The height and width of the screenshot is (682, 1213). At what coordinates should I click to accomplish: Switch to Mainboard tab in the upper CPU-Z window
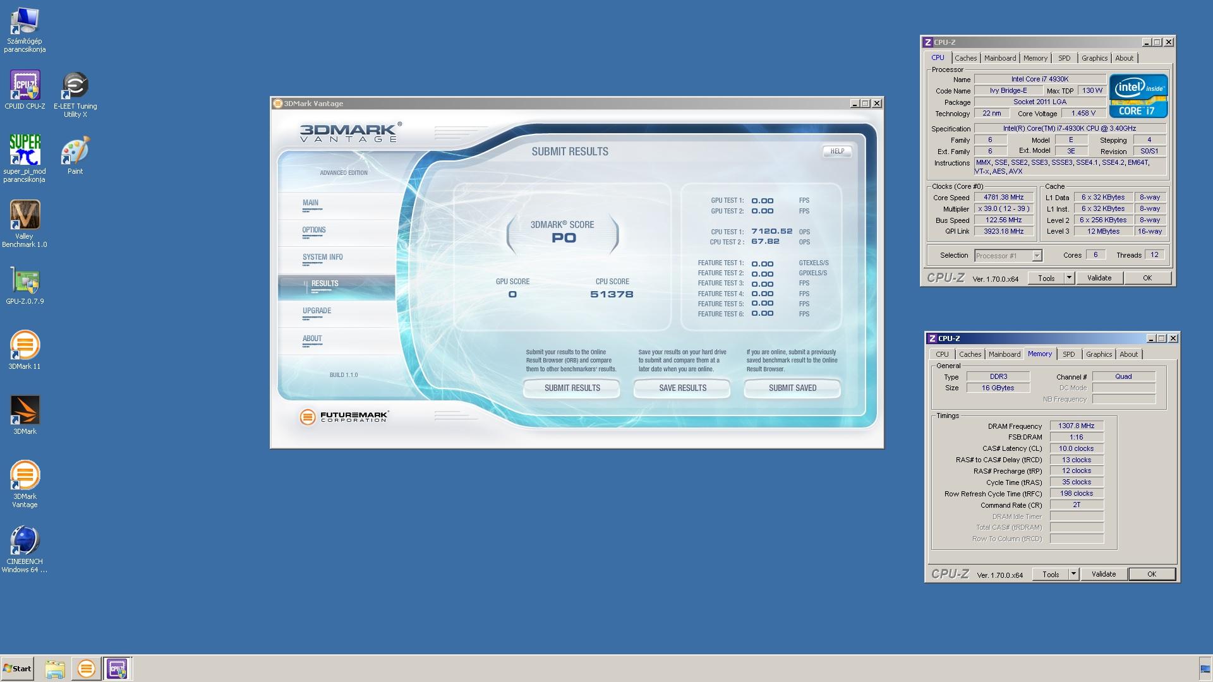1000,58
